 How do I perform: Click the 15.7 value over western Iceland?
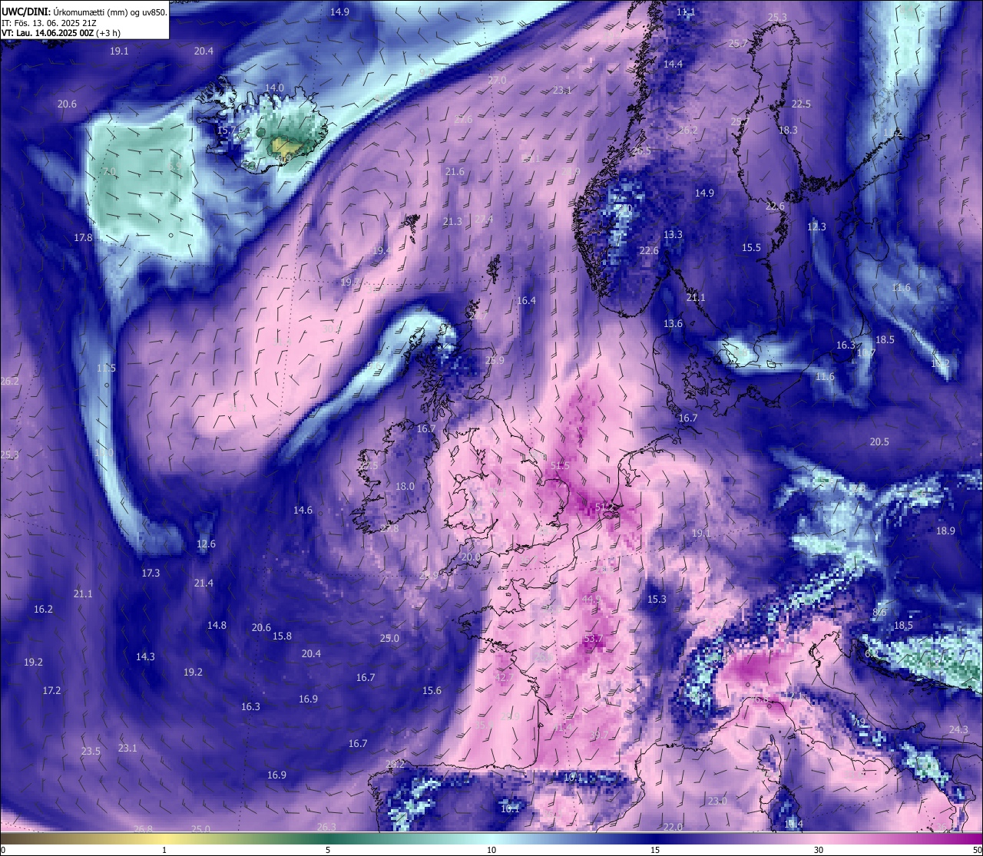(227, 131)
